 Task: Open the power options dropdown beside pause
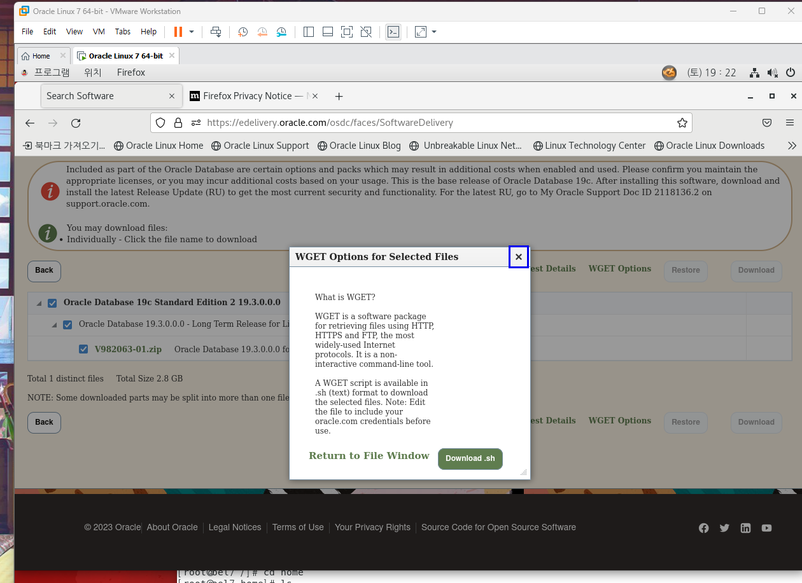point(192,32)
